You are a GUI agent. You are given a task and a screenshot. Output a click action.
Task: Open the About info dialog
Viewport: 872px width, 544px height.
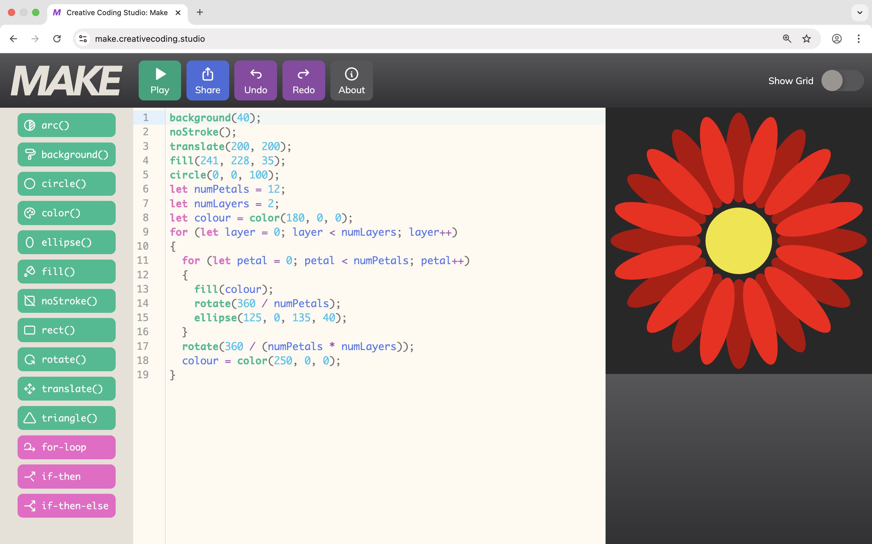(x=351, y=80)
